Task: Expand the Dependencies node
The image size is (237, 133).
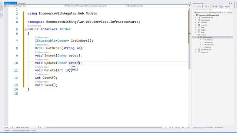Action: click(x=196, y=20)
